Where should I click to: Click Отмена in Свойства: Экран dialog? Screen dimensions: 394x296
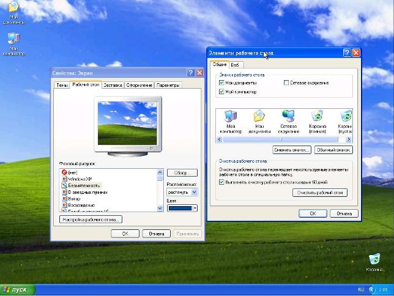click(x=156, y=234)
